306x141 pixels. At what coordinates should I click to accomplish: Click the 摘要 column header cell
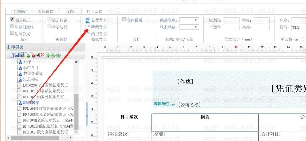pyautogui.click(x=205, y=123)
